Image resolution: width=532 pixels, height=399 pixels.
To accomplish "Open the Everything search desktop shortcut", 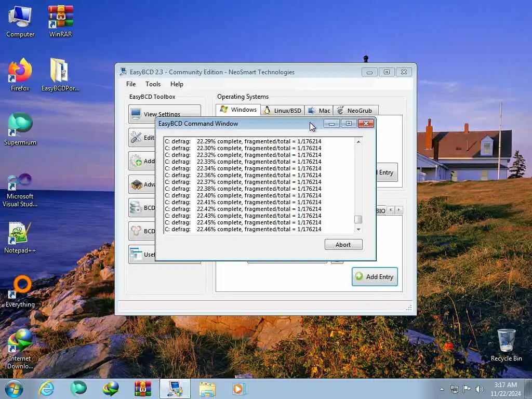I will [20, 292].
